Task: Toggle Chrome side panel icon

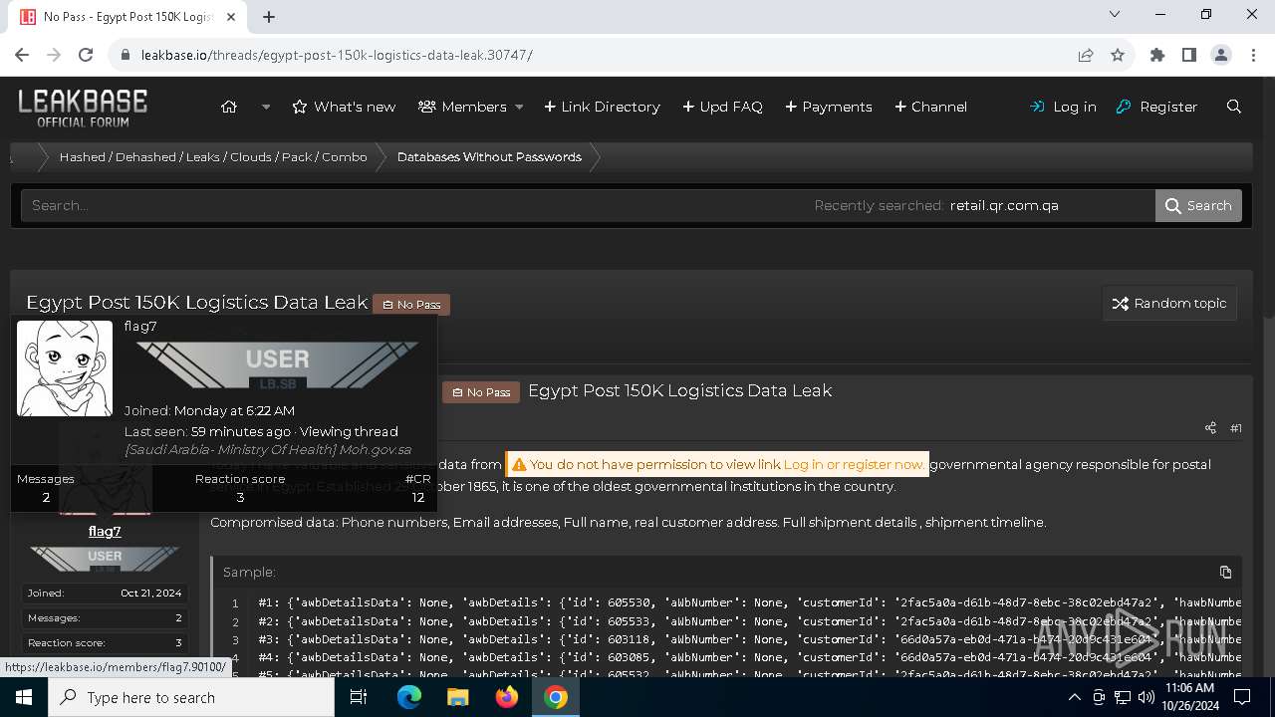Action: (1189, 55)
